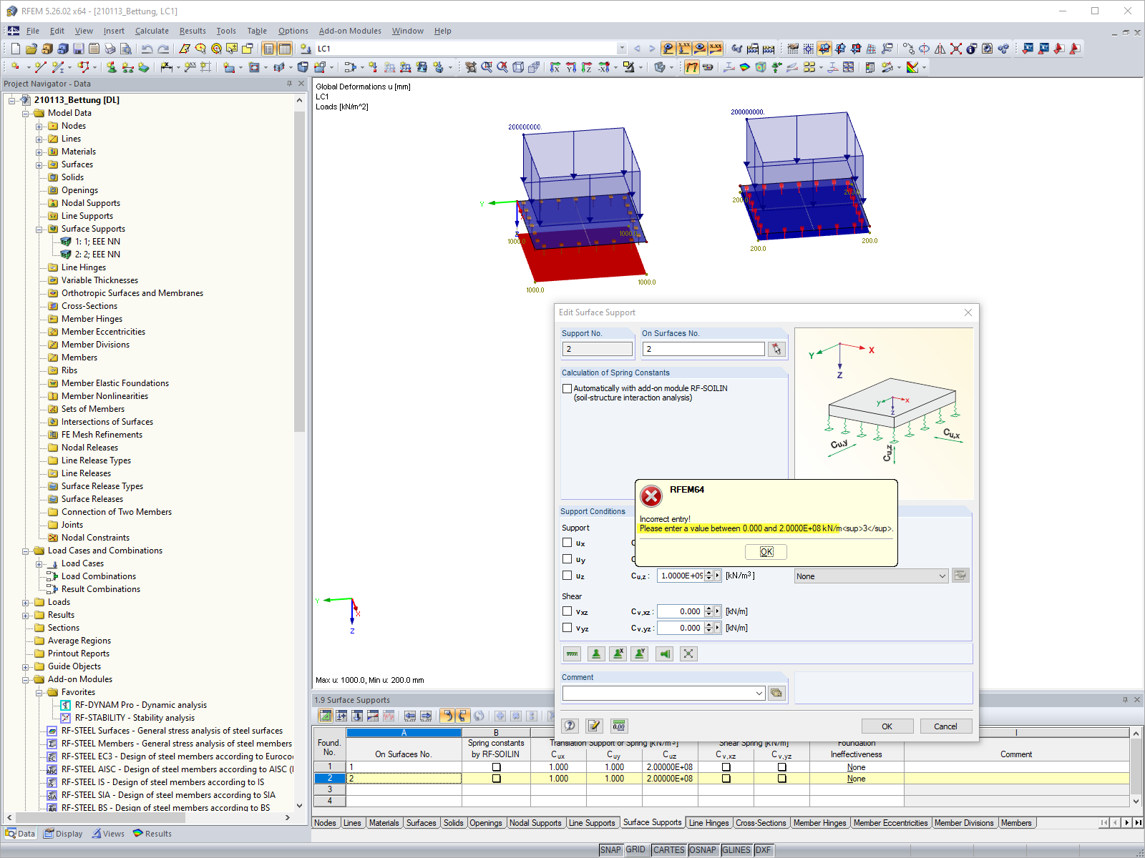The height and width of the screenshot is (858, 1145).
Task: Click the rigid support icon in dialog
Action: coord(595,654)
